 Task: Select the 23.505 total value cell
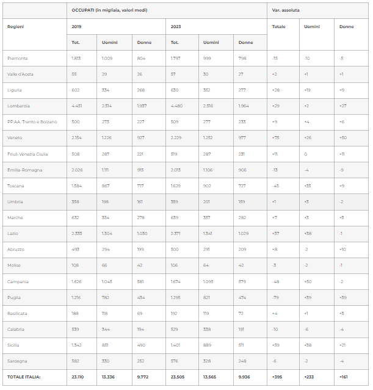pos(178,377)
